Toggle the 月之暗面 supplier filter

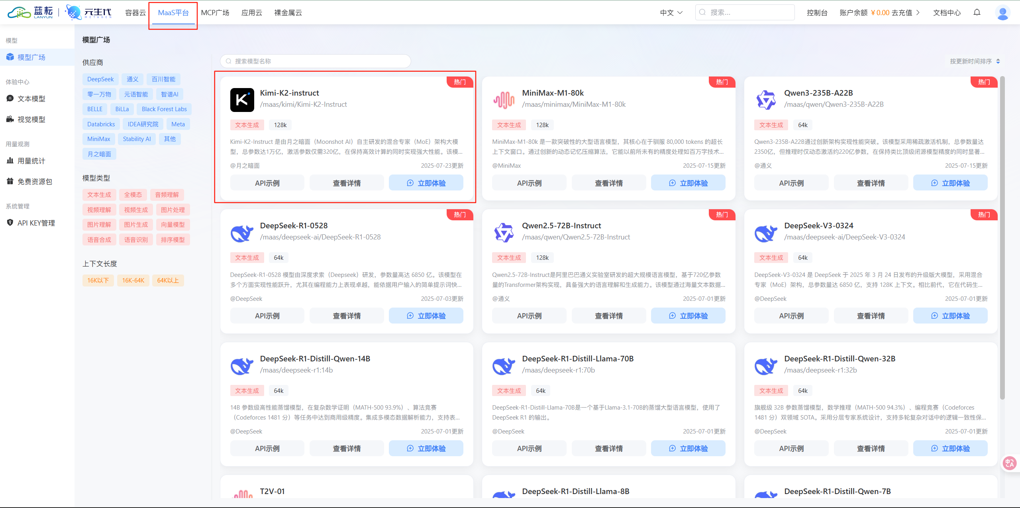(99, 154)
